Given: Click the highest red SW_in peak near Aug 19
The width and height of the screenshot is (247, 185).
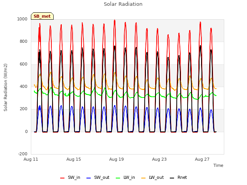Looking at the screenshot, I should pos(115,20).
